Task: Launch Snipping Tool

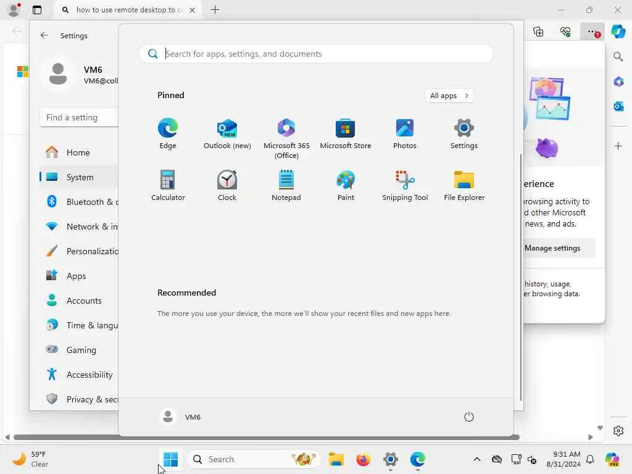Action: click(405, 185)
